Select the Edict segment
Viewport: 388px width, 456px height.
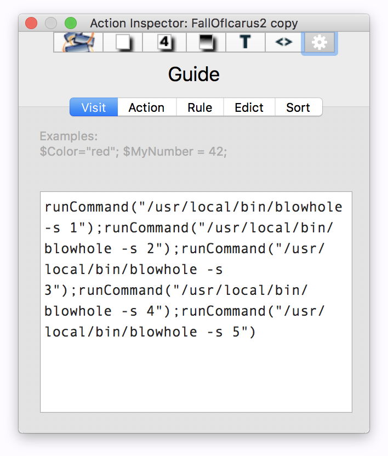[x=249, y=107]
